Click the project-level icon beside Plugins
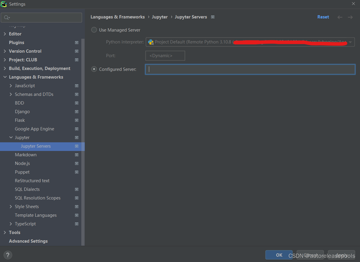The height and width of the screenshot is (262, 360). [x=77, y=43]
